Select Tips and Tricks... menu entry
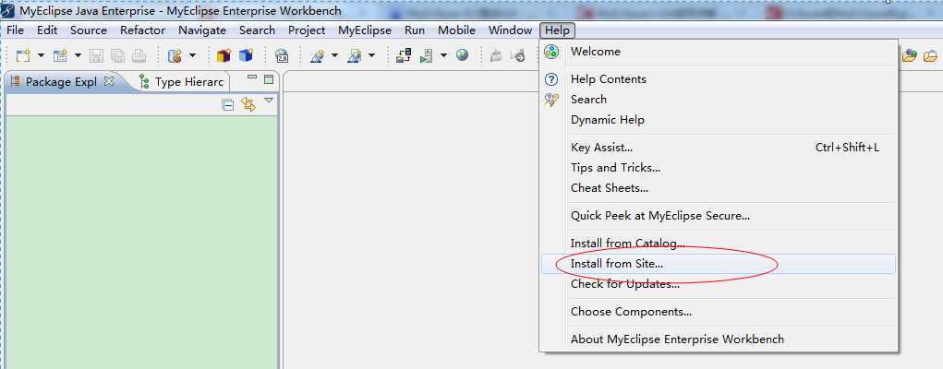Image resolution: width=943 pixels, height=369 pixels. 719,168
